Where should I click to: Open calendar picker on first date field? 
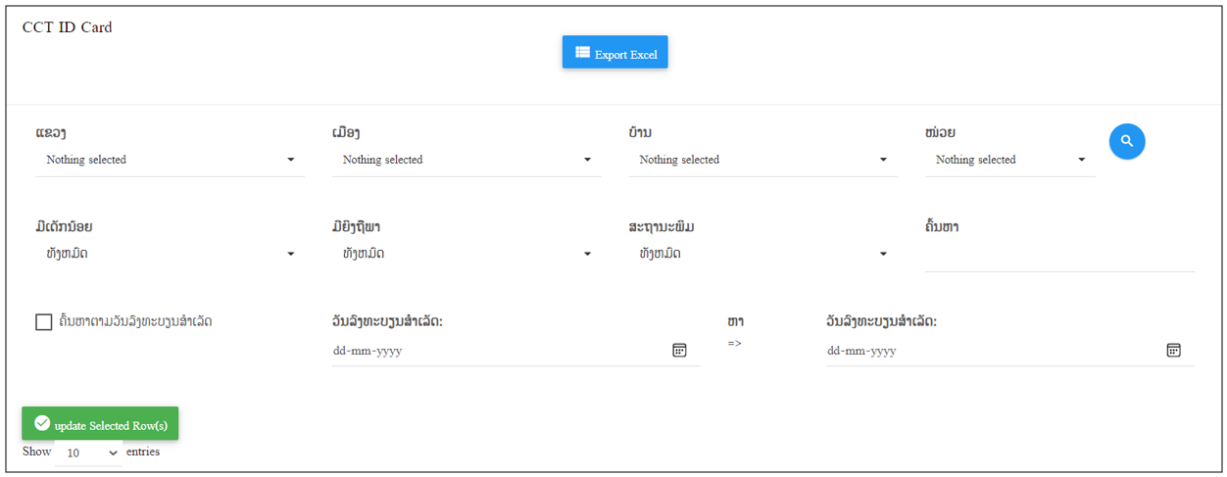point(679,350)
